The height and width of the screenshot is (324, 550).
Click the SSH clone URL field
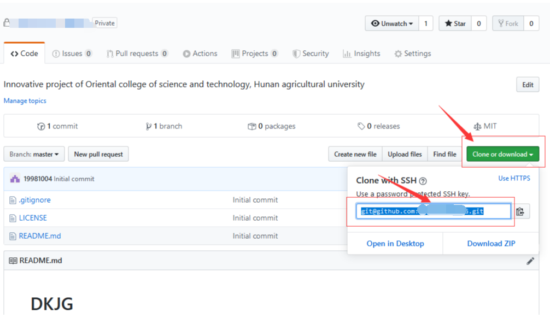coord(434,211)
